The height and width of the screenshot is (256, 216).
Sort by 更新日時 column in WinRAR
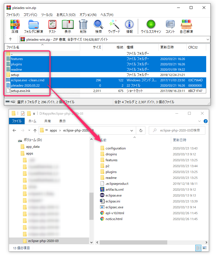(172, 47)
